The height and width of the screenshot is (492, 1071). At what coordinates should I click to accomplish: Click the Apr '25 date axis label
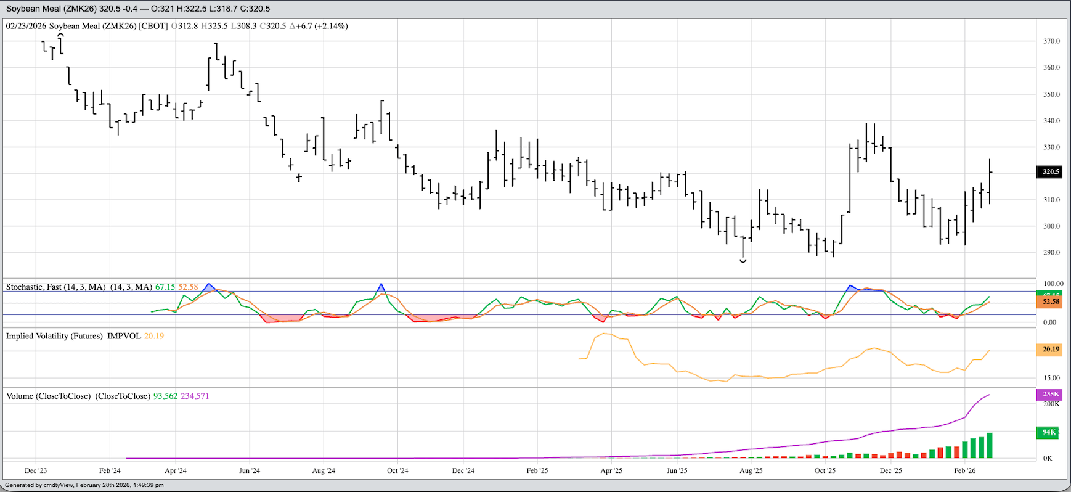click(611, 470)
